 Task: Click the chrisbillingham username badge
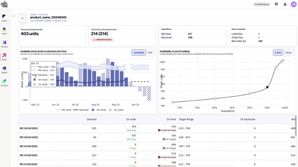262,4
